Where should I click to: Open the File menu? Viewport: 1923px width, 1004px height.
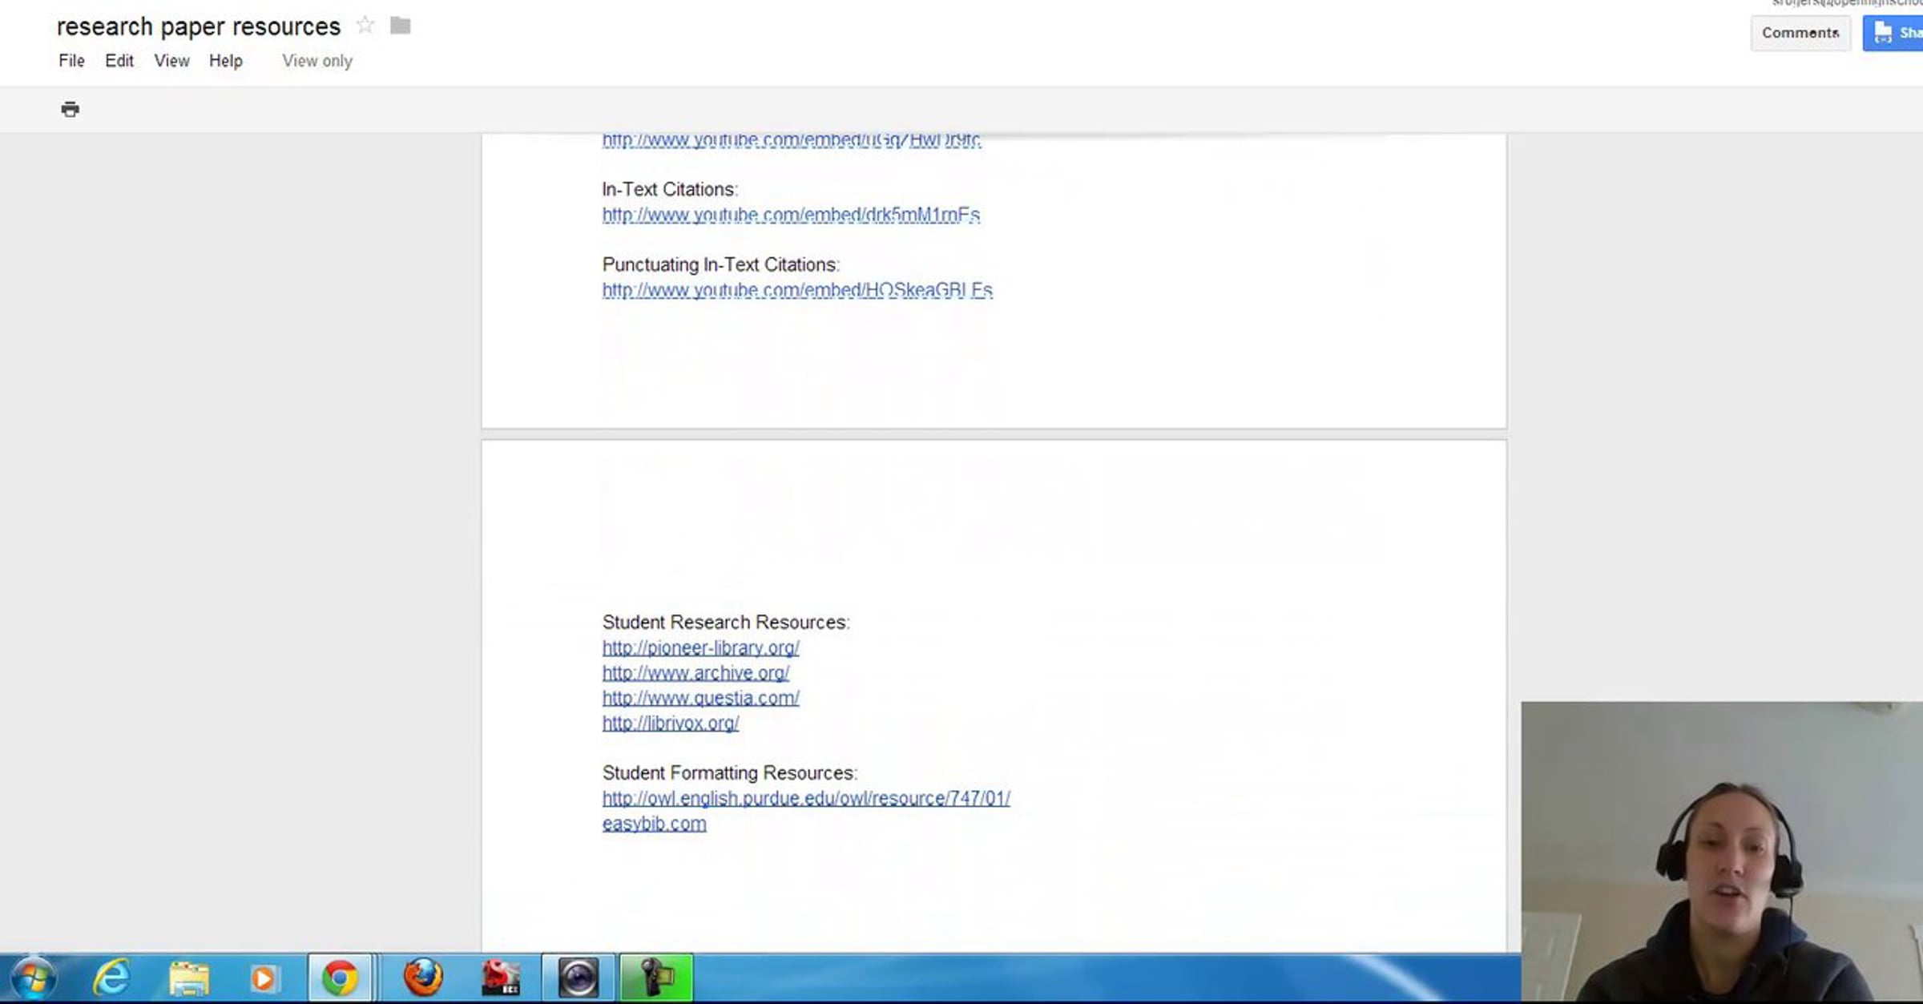[x=71, y=61]
